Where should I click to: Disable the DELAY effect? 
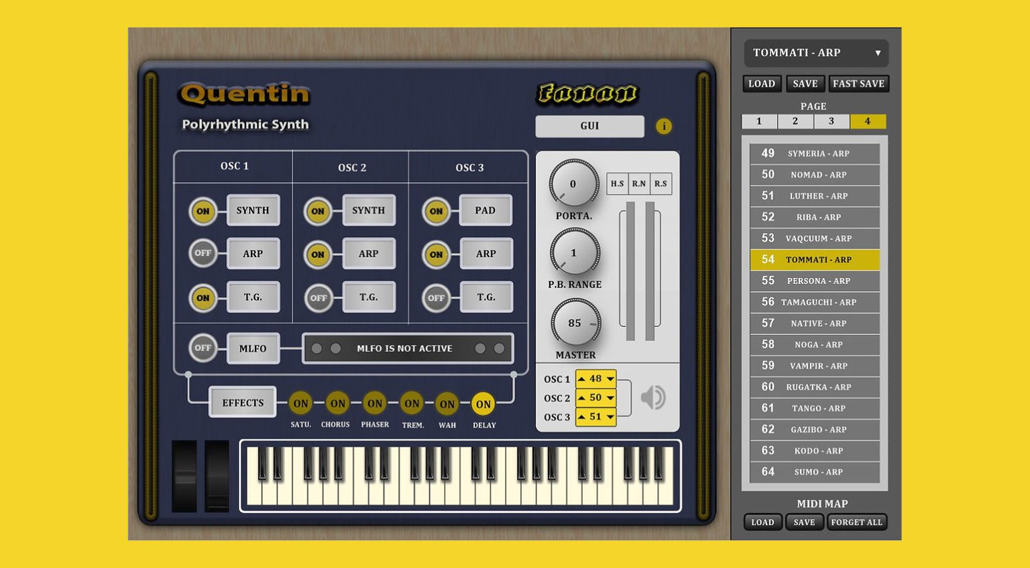click(x=483, y=405)
